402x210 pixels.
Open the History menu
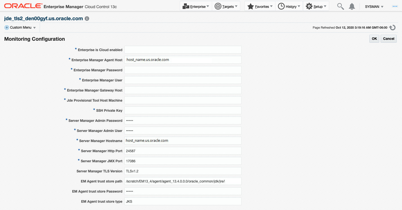(x=289, y=6)
